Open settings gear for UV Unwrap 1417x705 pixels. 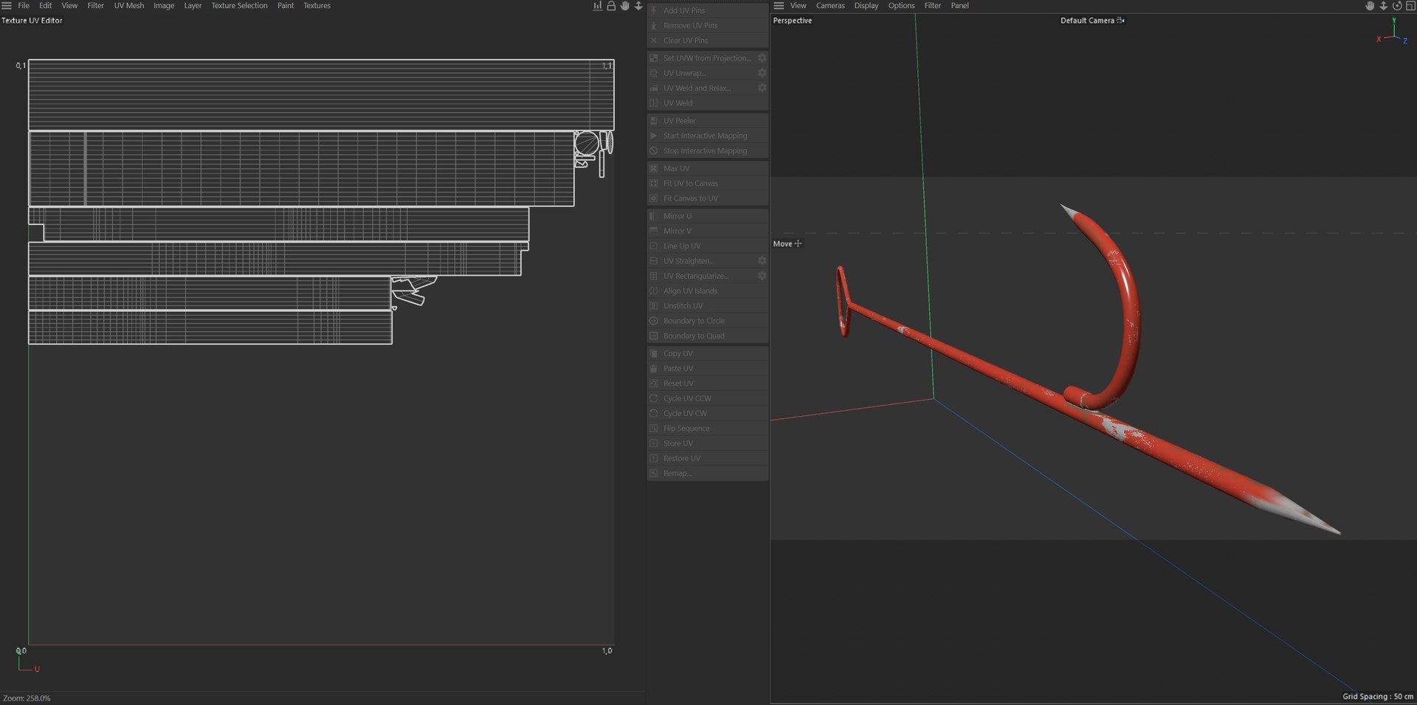click(x=762, y=73)
